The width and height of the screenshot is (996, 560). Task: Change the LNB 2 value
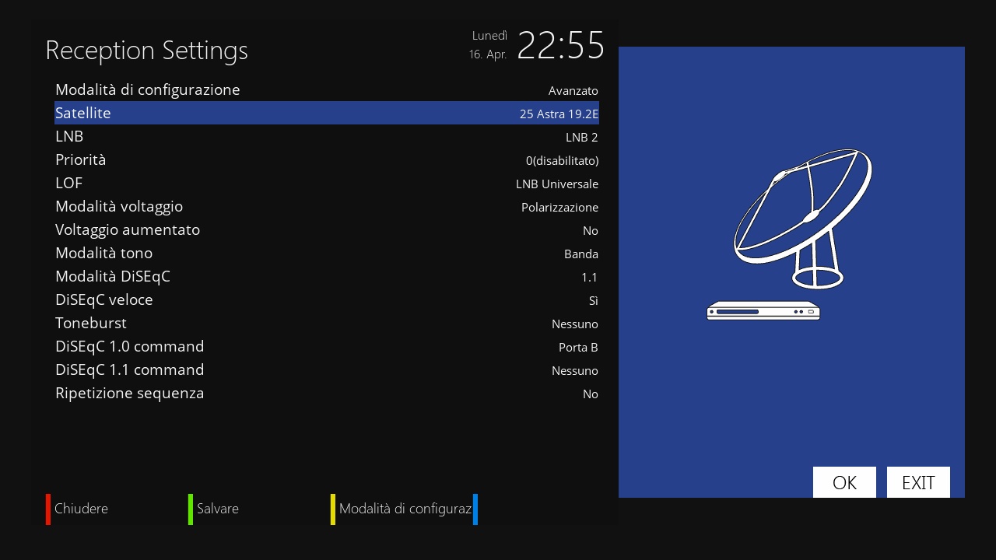click(582, 138)
